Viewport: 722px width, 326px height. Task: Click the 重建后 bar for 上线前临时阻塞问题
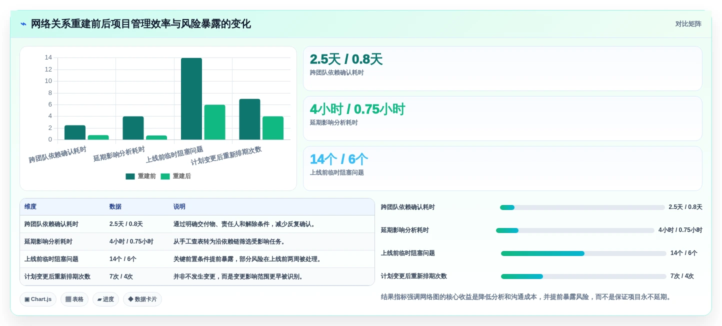coord(214,122)
